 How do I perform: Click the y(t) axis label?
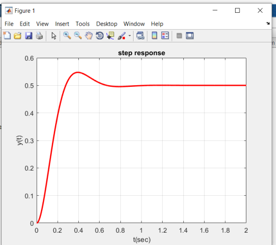[20, 140]
